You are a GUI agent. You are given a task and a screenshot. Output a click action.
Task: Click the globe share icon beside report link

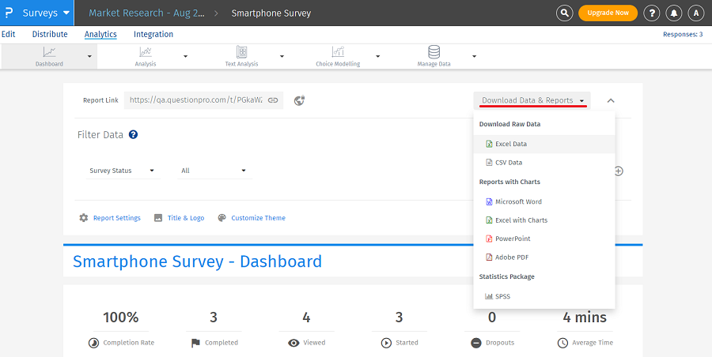pos(299,100)
